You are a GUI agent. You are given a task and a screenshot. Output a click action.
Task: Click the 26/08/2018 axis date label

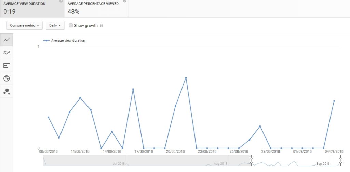(x=239, y=151)
